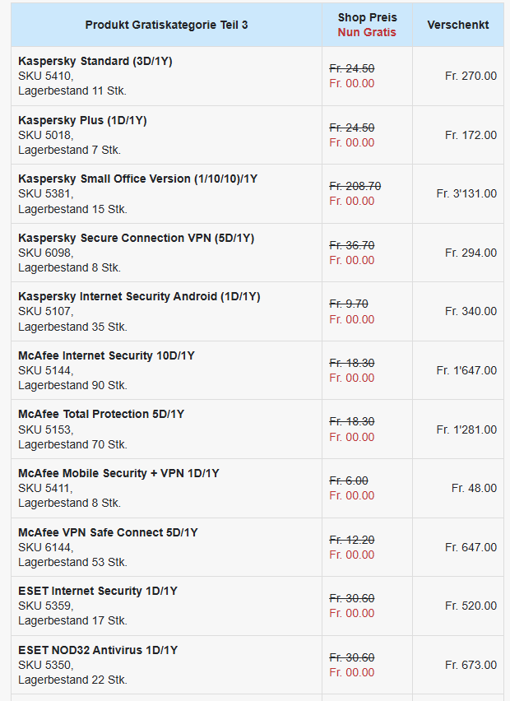This screenshot has width=510, height=701.
Task: Click the struck-through Fr. 208.70 price
Action: coord(355,186)
